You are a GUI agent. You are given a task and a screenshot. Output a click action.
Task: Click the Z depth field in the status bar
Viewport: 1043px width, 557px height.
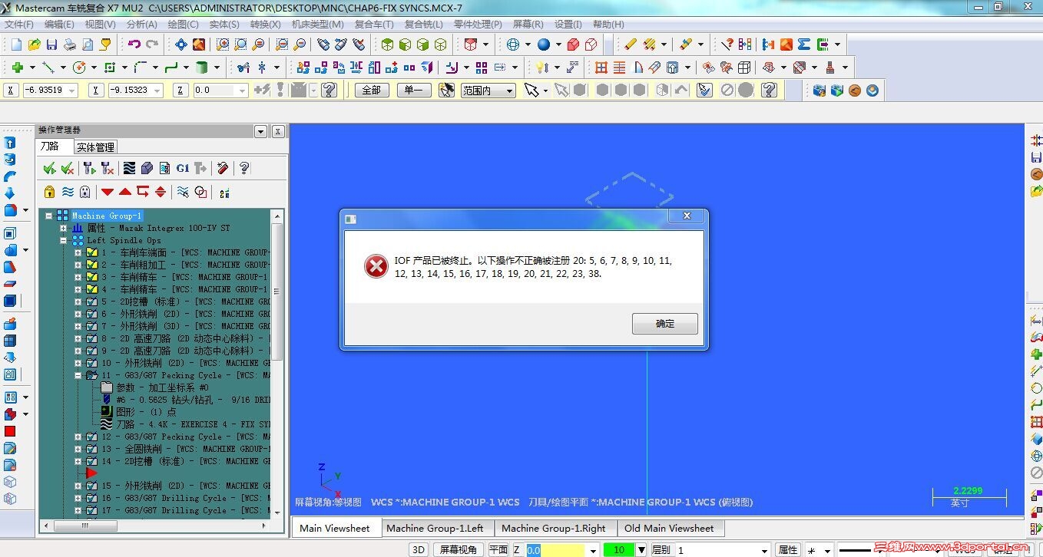[x=555, y=549]
